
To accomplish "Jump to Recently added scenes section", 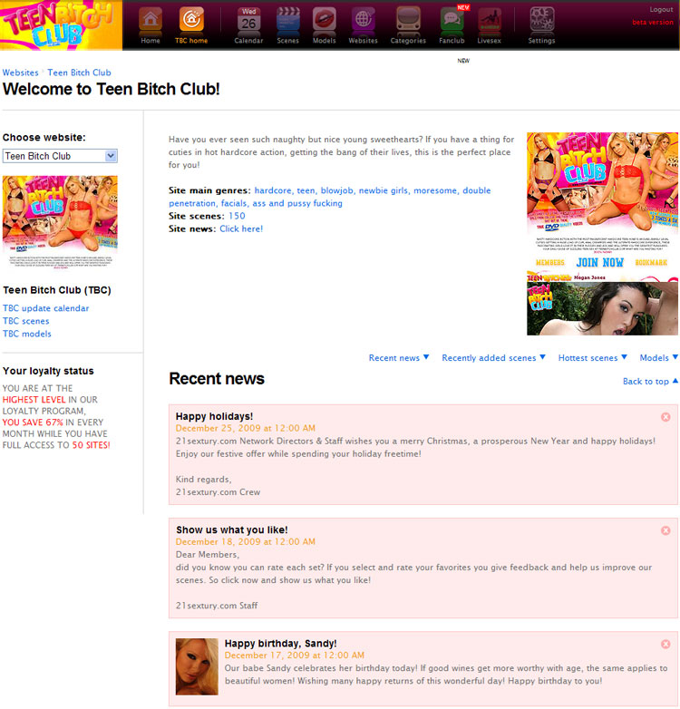I will point(494,357).
